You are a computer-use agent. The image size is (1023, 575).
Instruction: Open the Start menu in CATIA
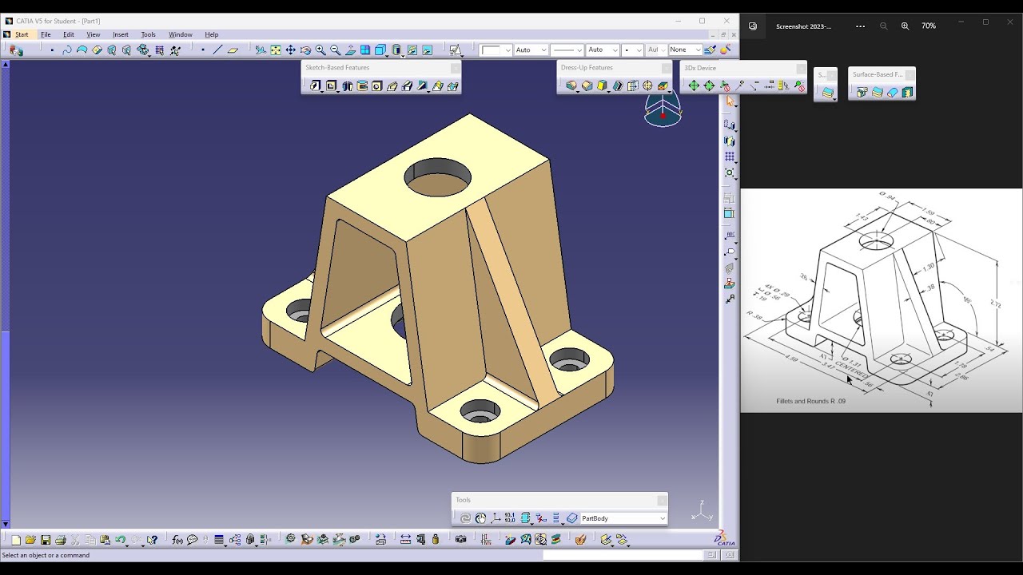pos(22,34)
